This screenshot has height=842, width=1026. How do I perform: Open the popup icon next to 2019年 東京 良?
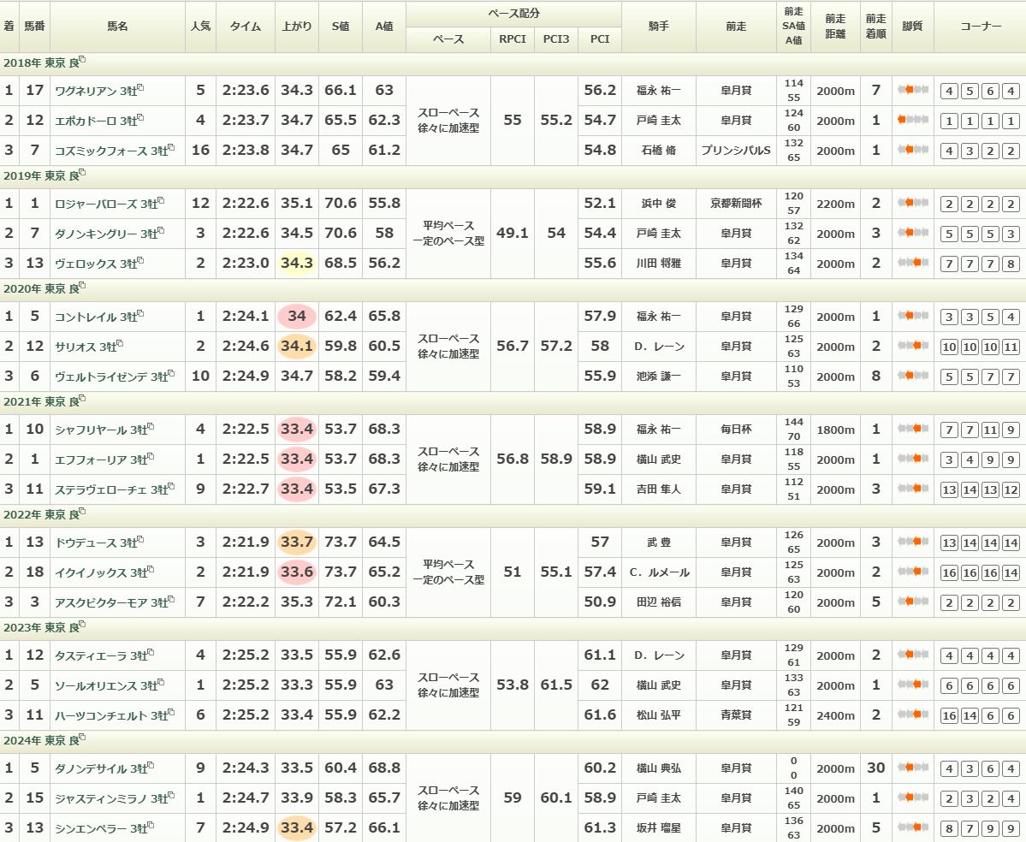pyautogui.click(x=82, y=174)
